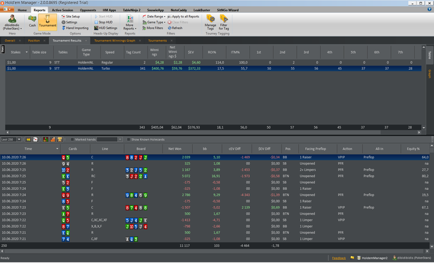The image size is (434, 263).
Task: Click the Time column sort arrow
Action: coord(57,149)
